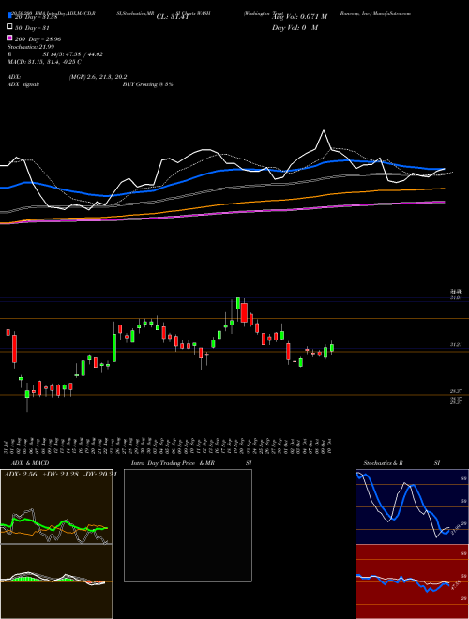Click the 'Stochastics: 21.99' reading
The width and height of the screenshot is (469, 619).
pos(31,47)
